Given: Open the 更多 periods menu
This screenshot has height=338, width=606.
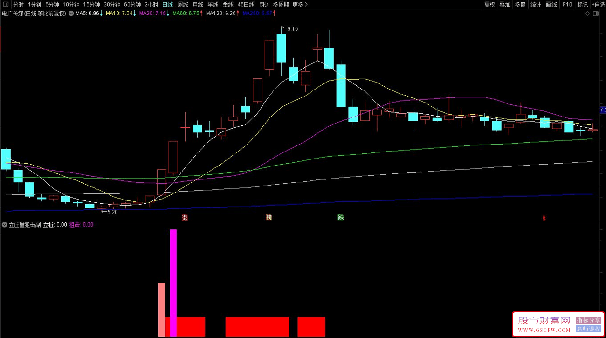Looking at the screenshot, I should 300,5.
